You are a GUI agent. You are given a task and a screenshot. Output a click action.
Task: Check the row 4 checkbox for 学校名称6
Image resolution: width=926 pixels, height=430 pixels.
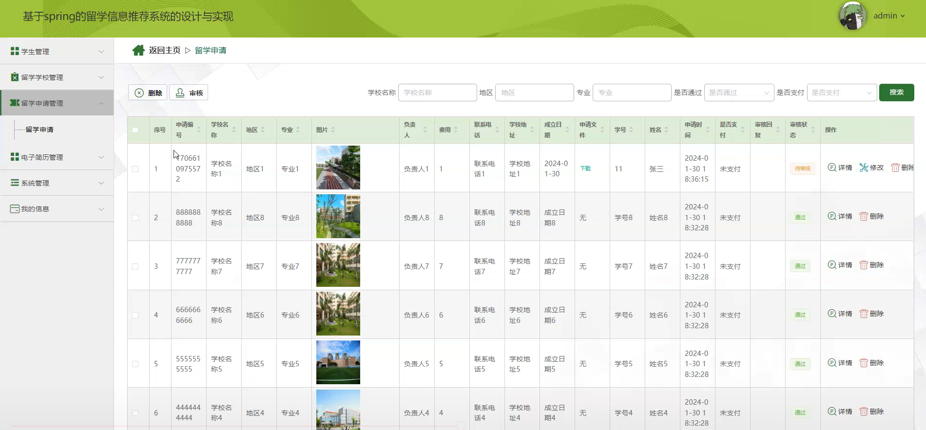click(x=135, y=315)
